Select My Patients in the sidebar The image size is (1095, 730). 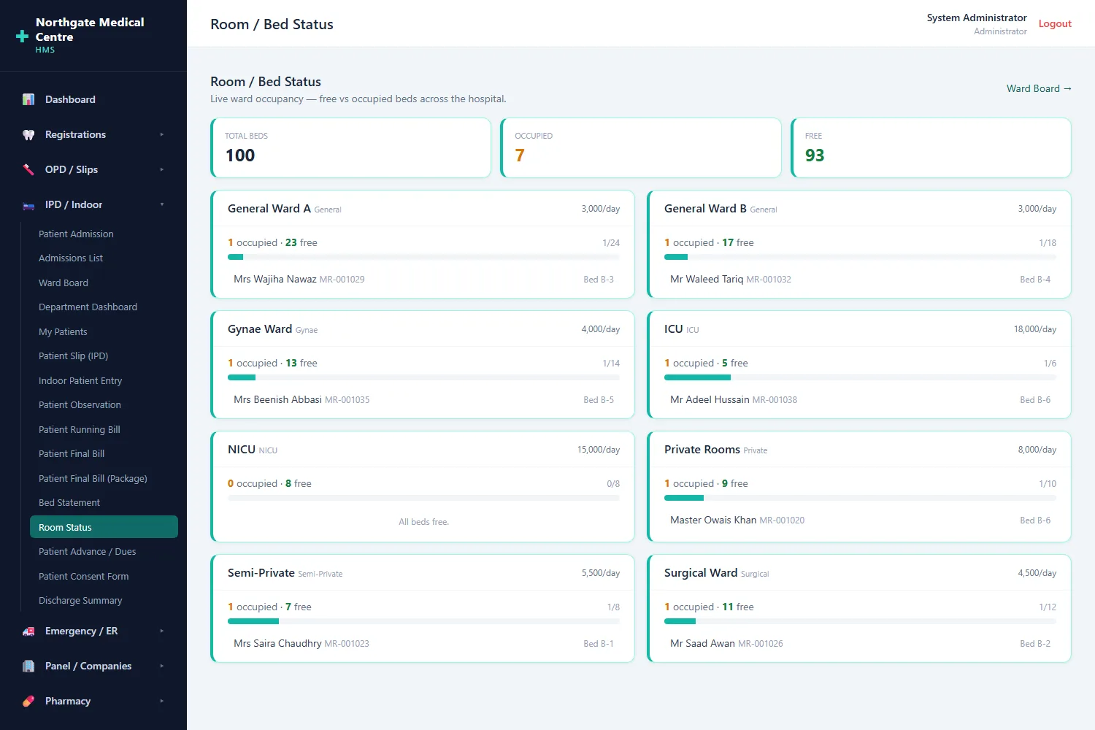tap(104, 331)
